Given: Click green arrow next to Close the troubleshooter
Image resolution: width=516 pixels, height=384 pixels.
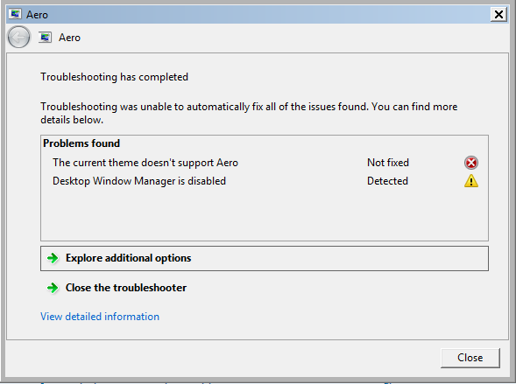Looking at the screenshot, I should pos(53,288).
